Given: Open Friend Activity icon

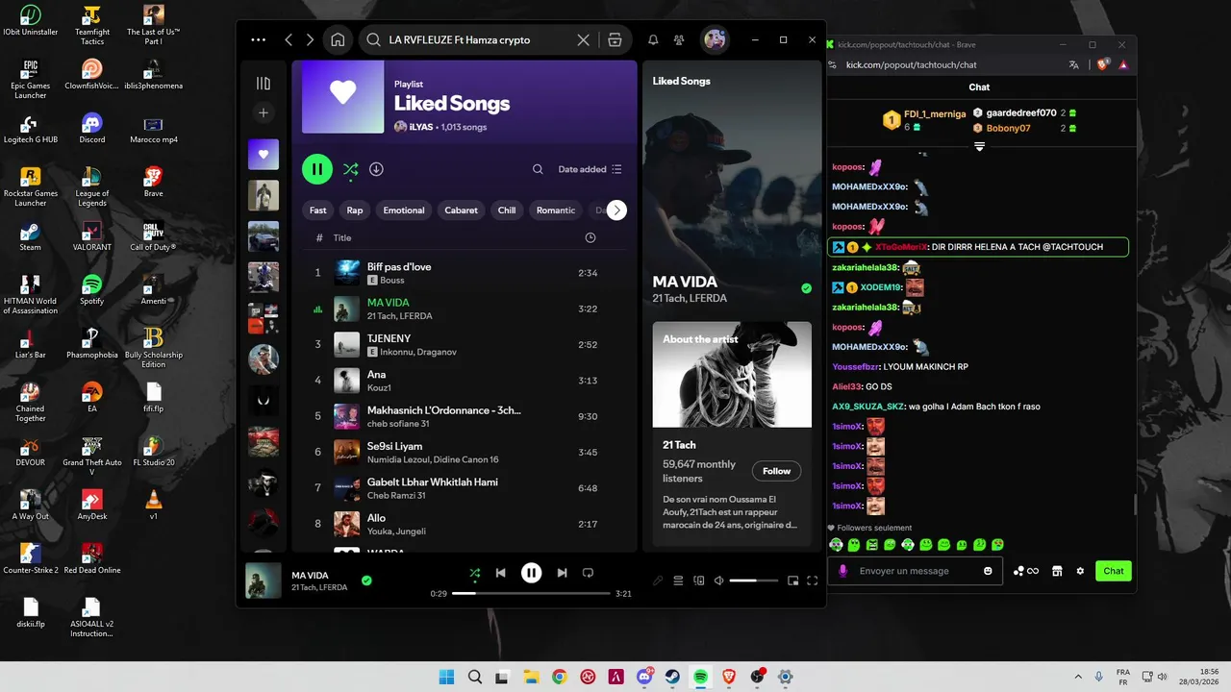Looking at the screenshot, I should (x=679, y=40).
